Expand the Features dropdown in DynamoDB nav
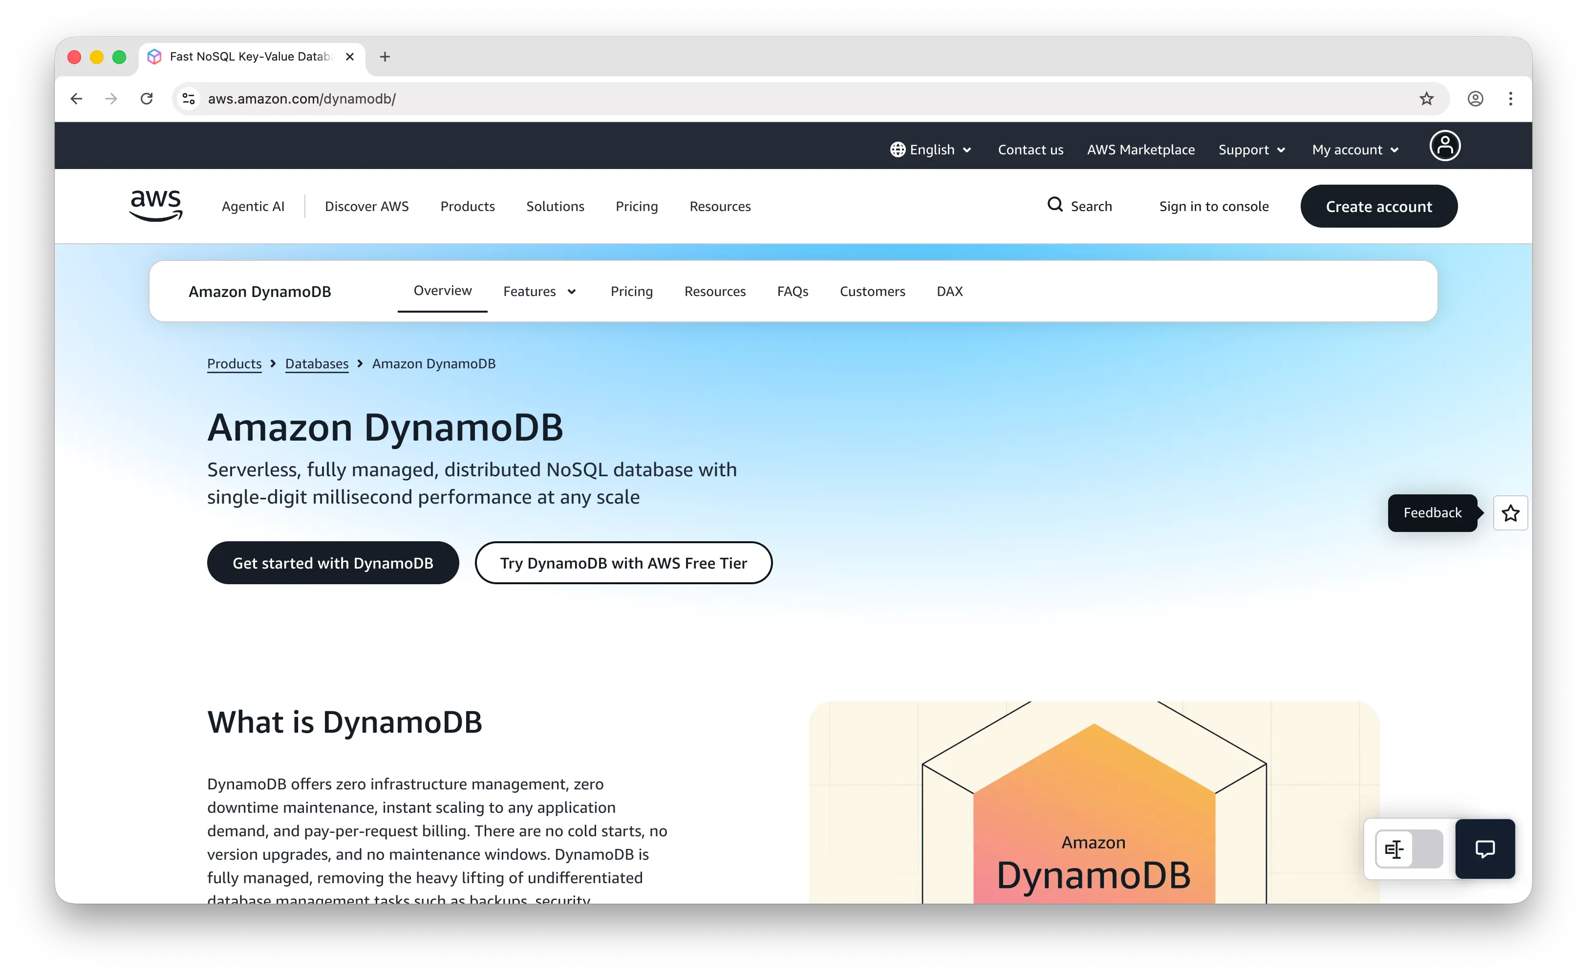 (x=540, y=291)
